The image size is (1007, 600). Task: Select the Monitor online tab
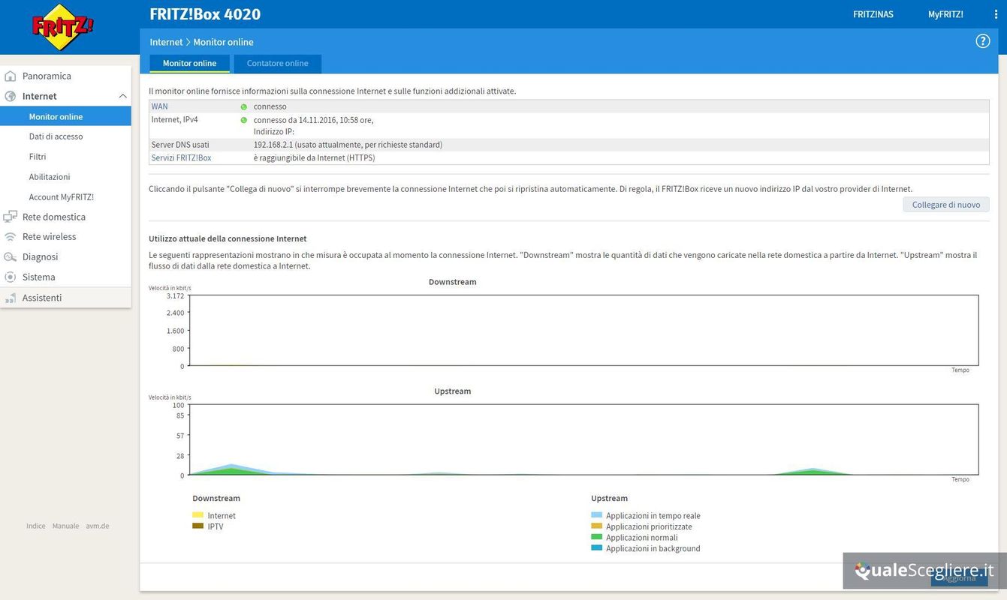pyautogui.click(x=189, y=64)
